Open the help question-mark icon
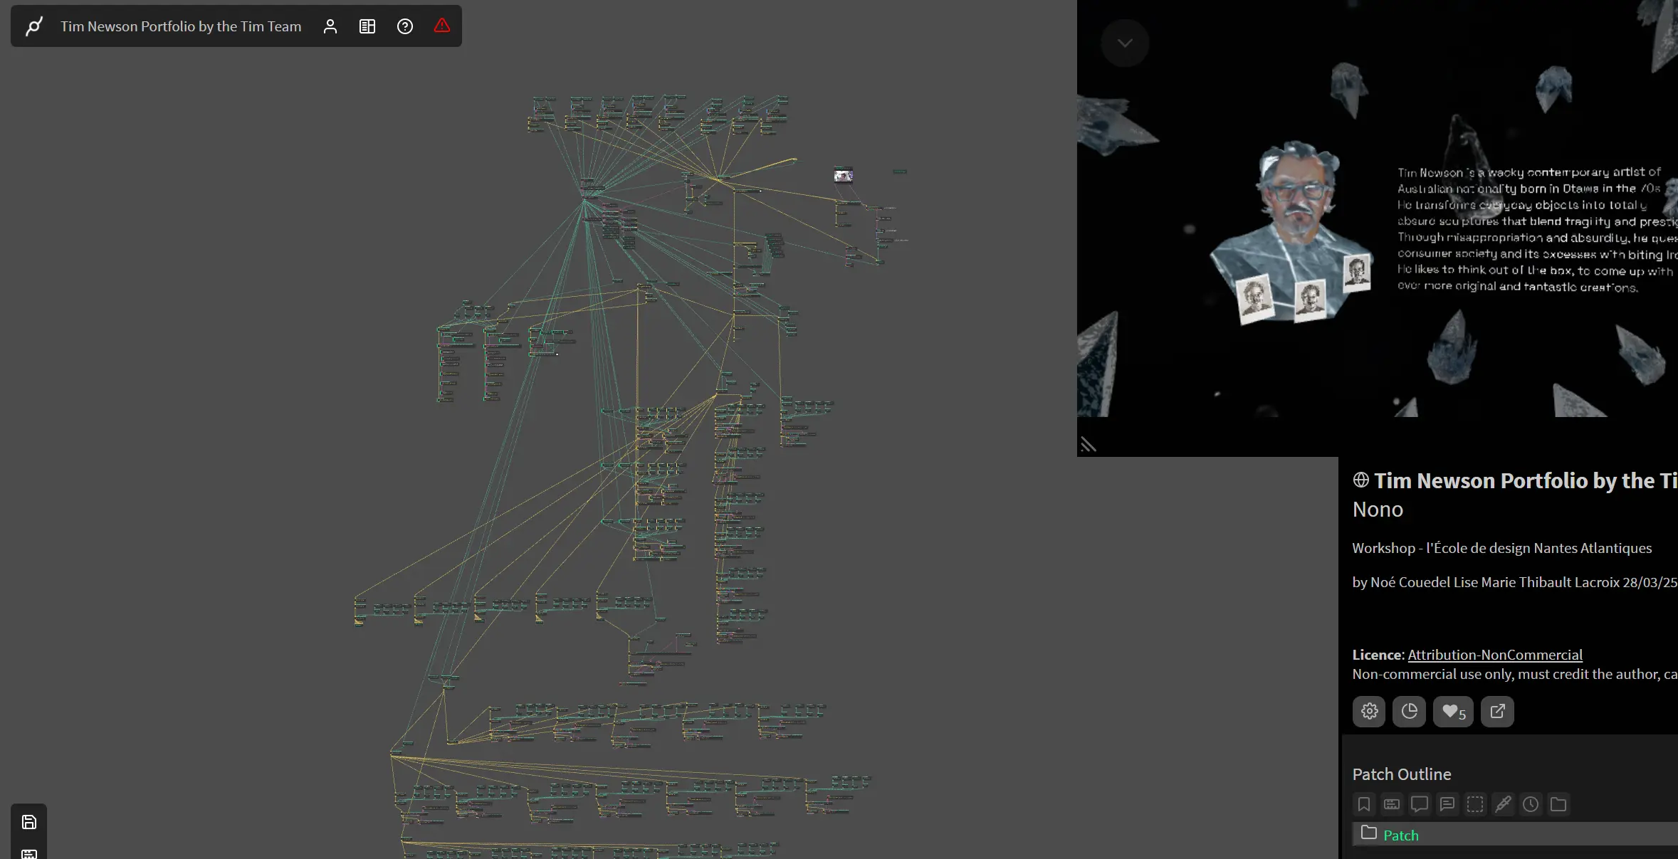The height and width of the screenshot is (859, 1678). (x=405, y=26)
